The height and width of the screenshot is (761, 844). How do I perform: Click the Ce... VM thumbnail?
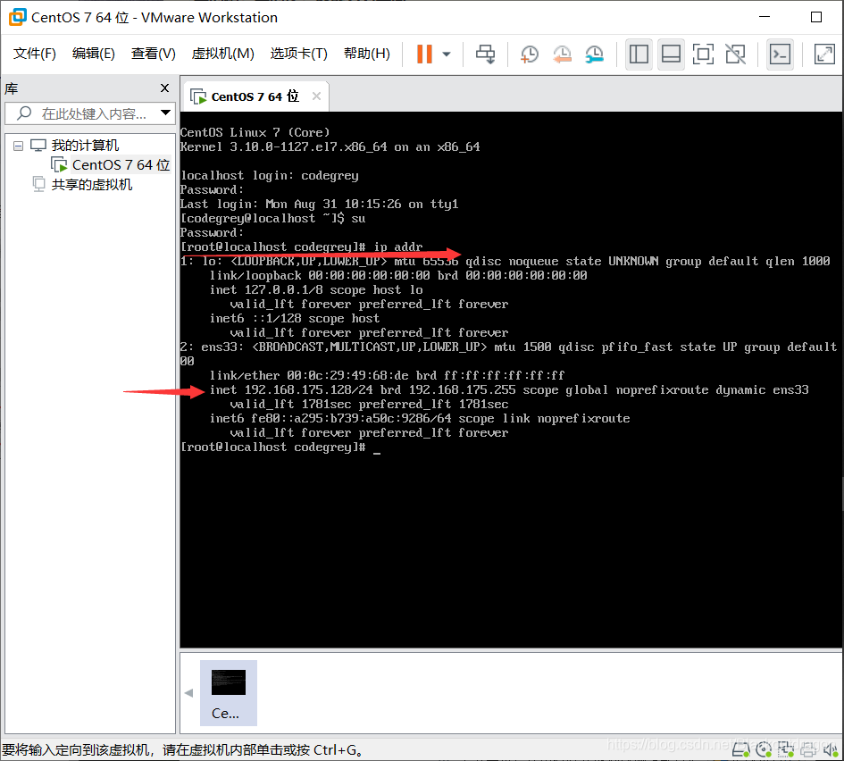coord(229,692)
